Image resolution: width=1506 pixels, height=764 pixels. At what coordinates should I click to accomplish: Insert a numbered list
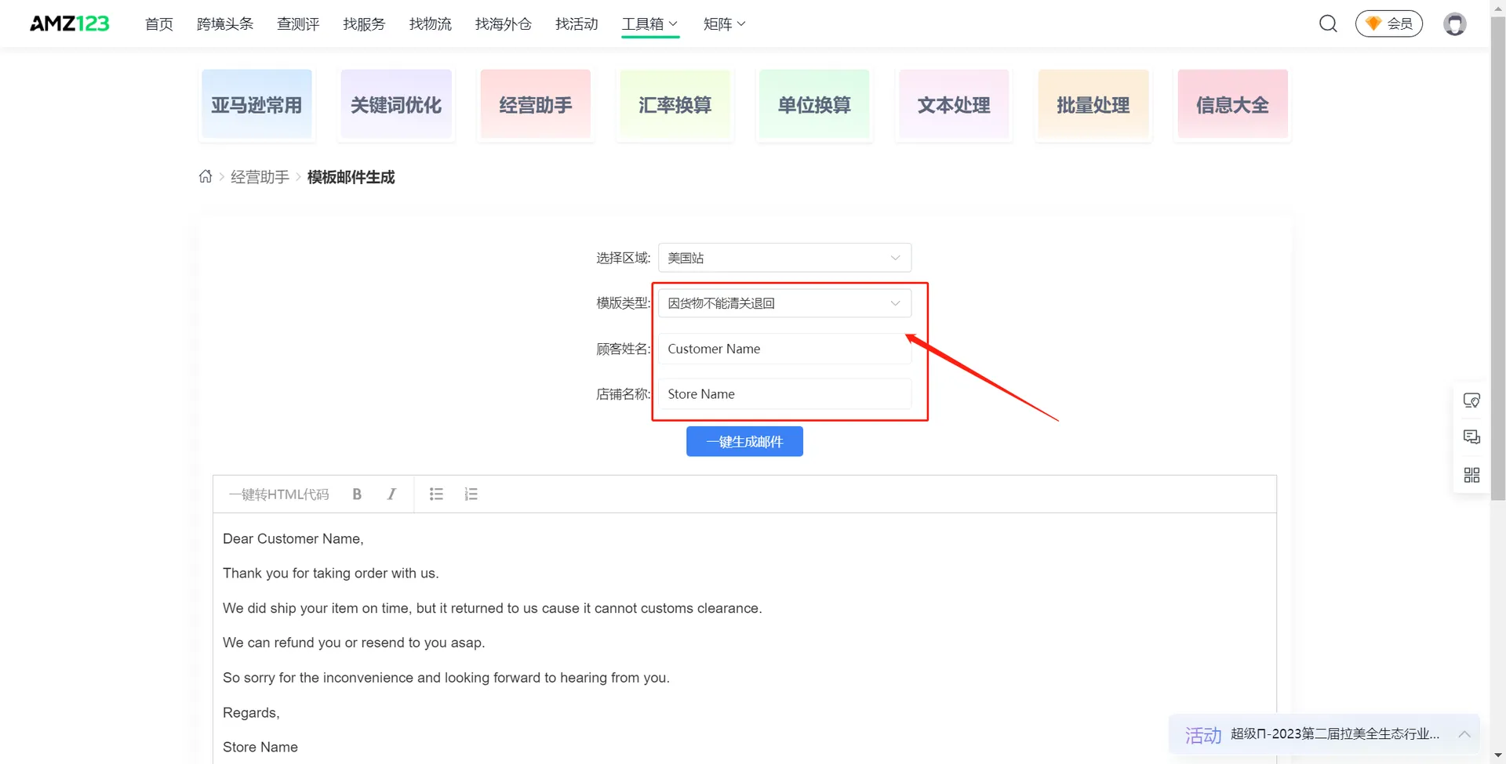471,494
